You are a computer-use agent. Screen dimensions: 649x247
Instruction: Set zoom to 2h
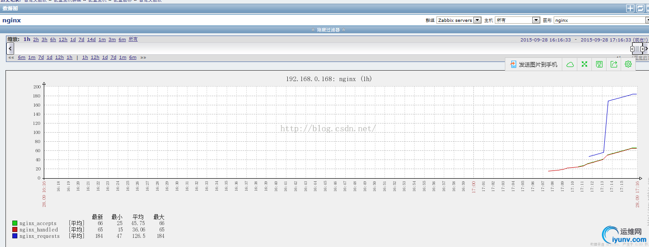point(36,39)
